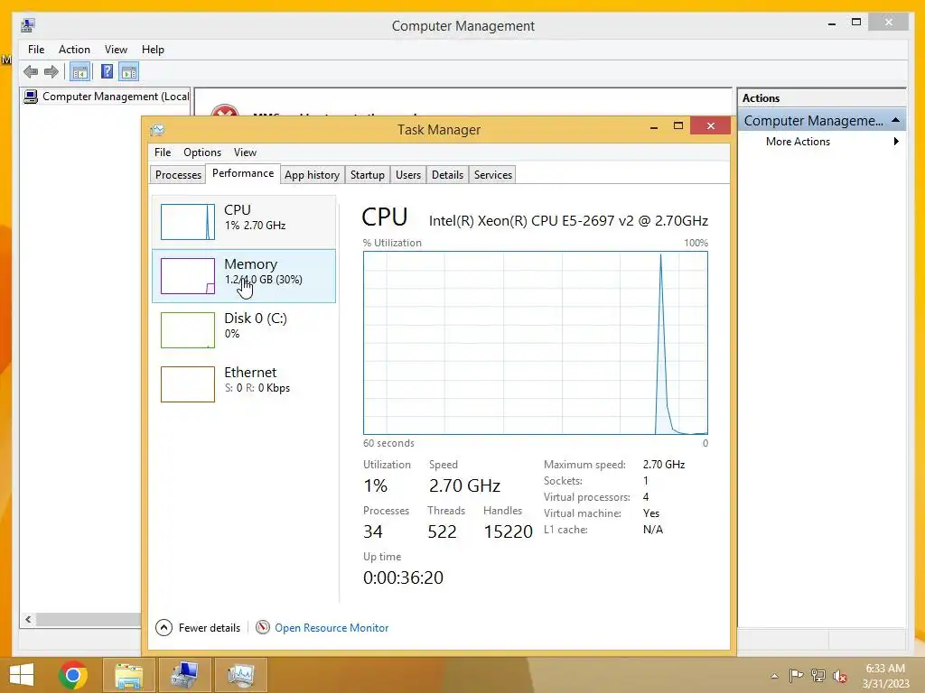Open Google Chrome from taskbar
The height and width of the screenshot is (693, 925).
tap(73, 675)
